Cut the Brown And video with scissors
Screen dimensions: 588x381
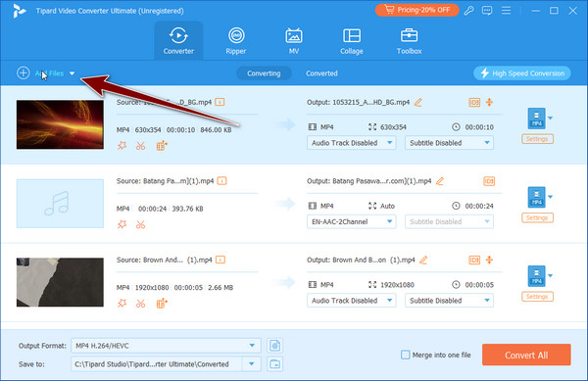coord(140,303)
